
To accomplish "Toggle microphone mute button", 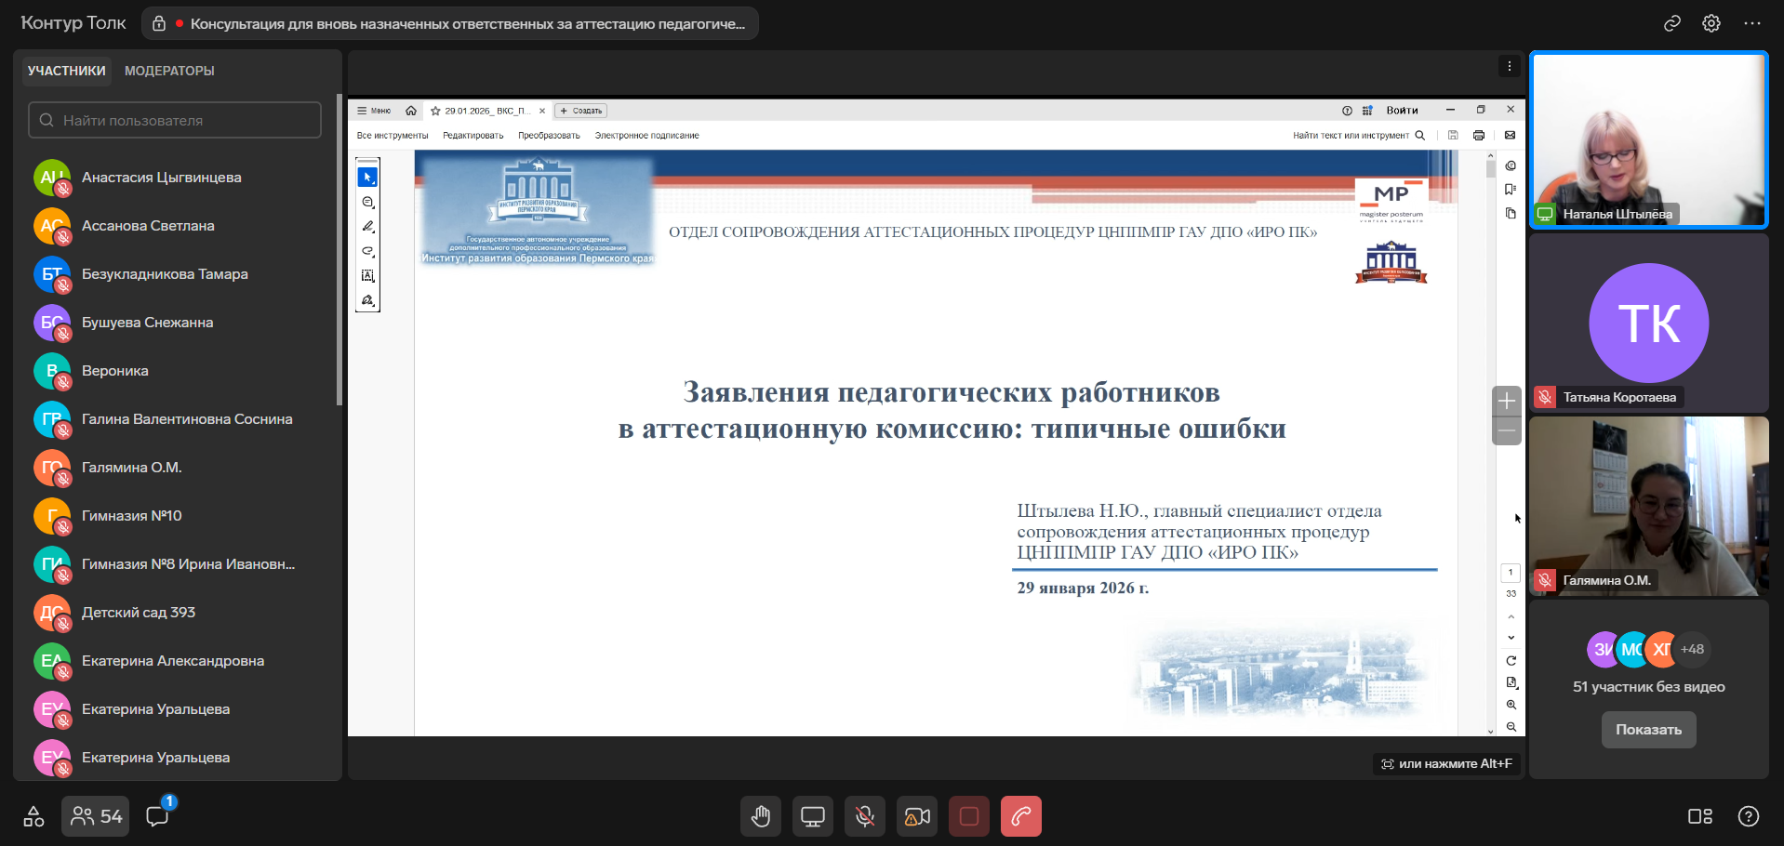I will (865, 816).
